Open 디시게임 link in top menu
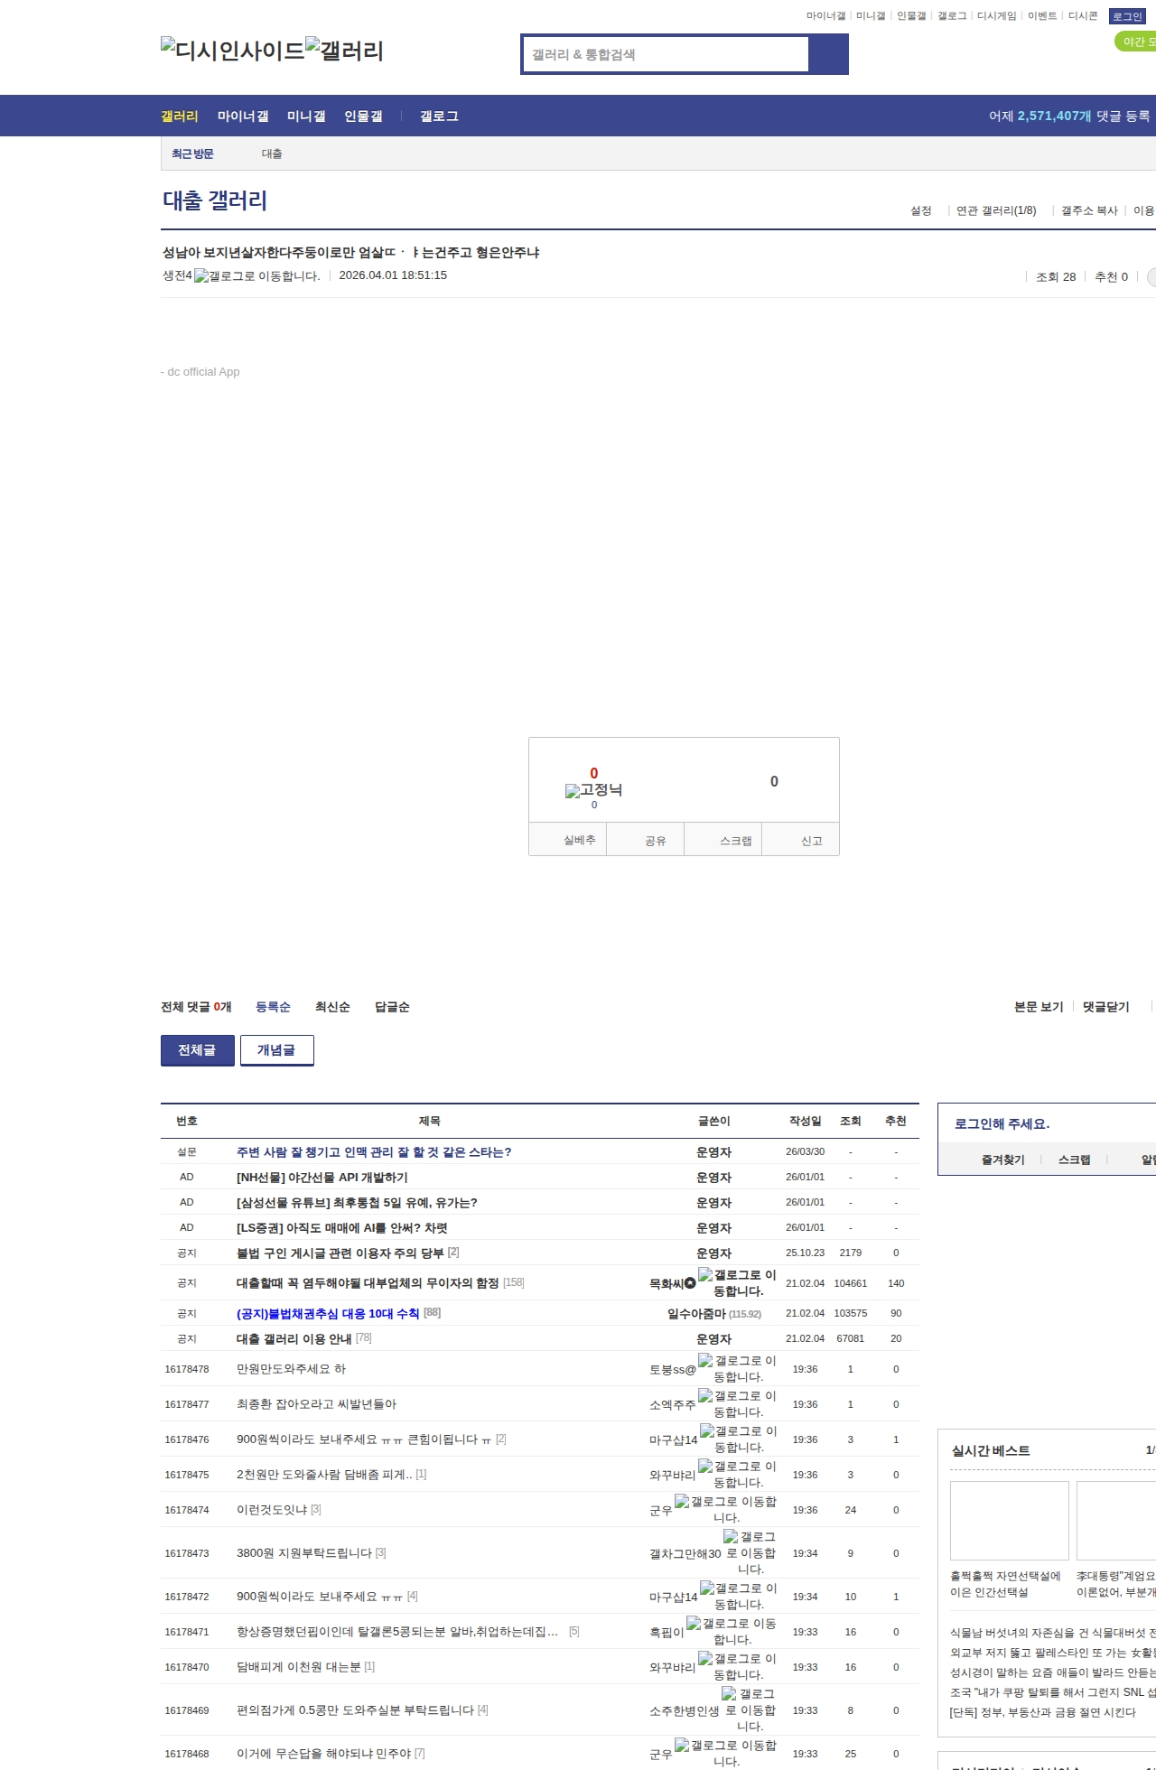 coord(996,15)
